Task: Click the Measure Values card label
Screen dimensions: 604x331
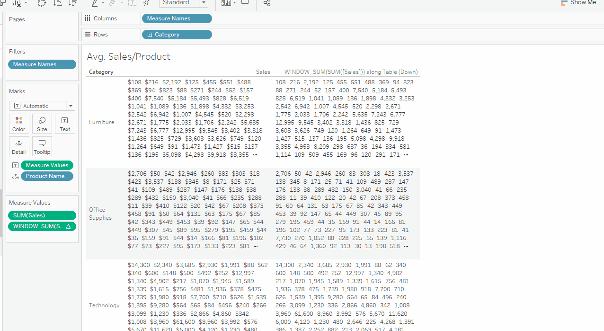Action: (30, 203)
